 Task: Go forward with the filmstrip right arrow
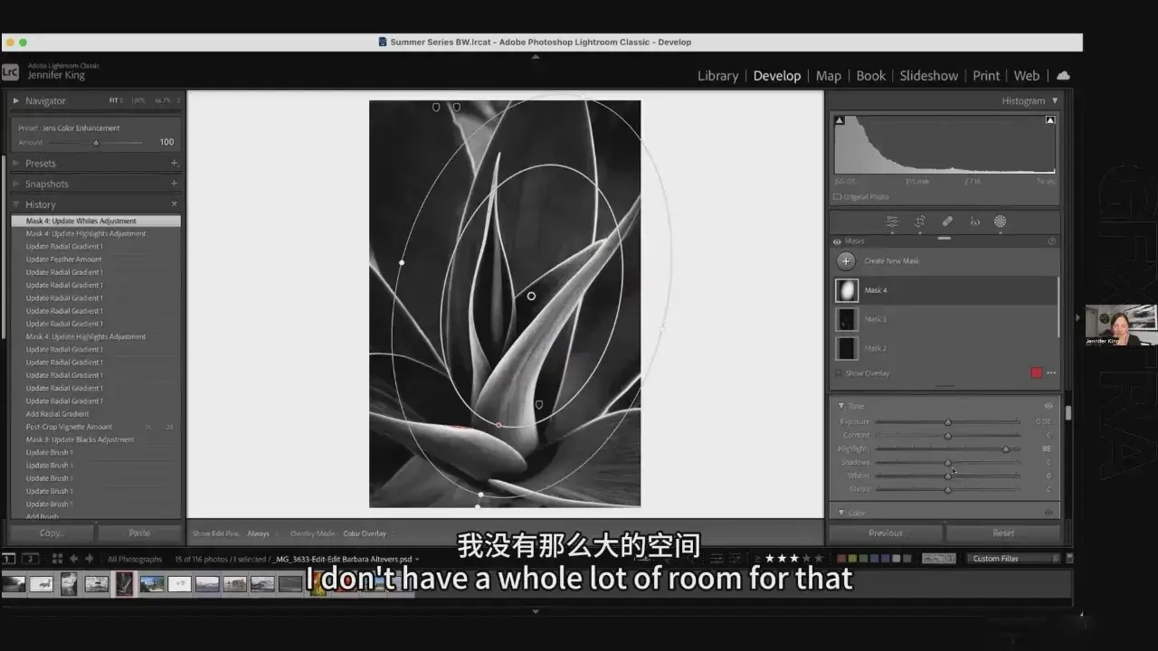[x=89, y=559]
